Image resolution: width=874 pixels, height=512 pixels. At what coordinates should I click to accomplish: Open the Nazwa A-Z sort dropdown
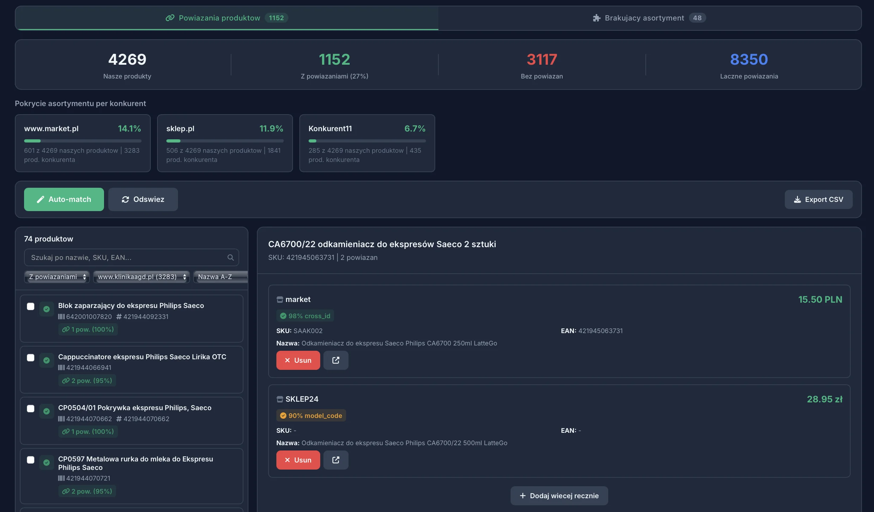(x=220, y=277)
